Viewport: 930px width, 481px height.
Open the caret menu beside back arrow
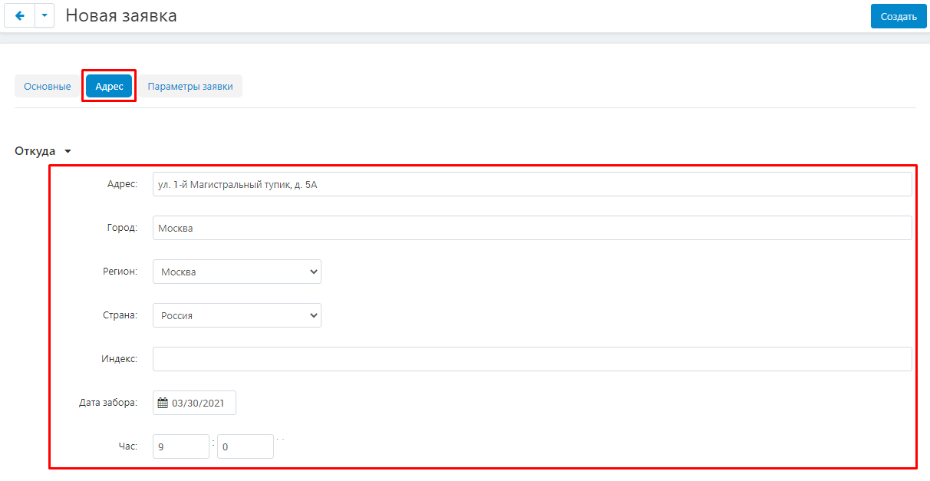coord(45,16)
